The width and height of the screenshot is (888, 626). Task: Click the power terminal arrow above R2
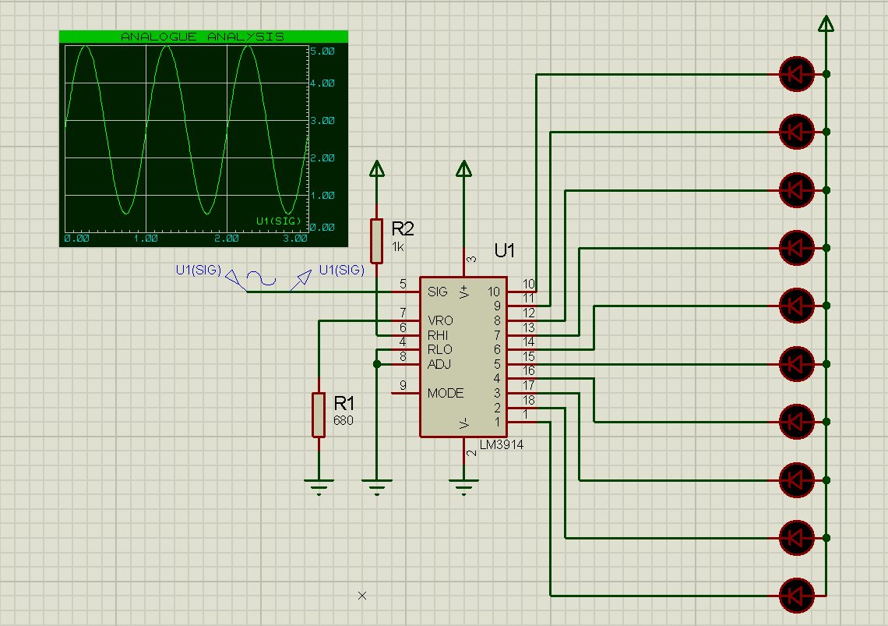(376, 169)
